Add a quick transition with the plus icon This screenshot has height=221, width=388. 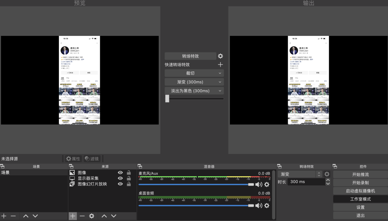coord(220,64)
